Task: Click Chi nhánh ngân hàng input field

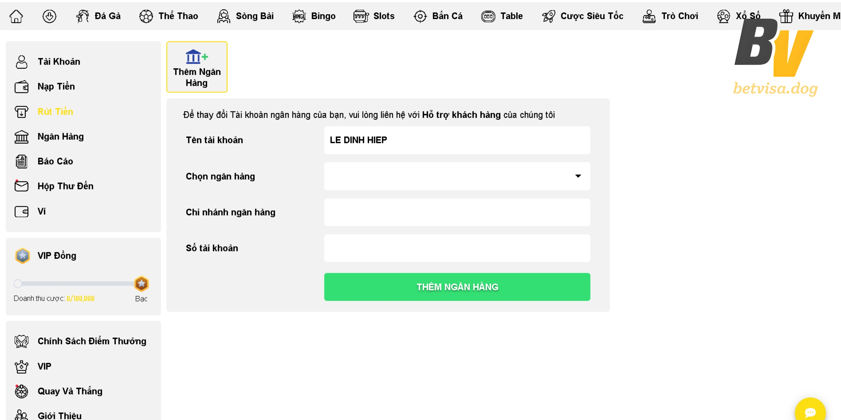Action: click(457, 212)
